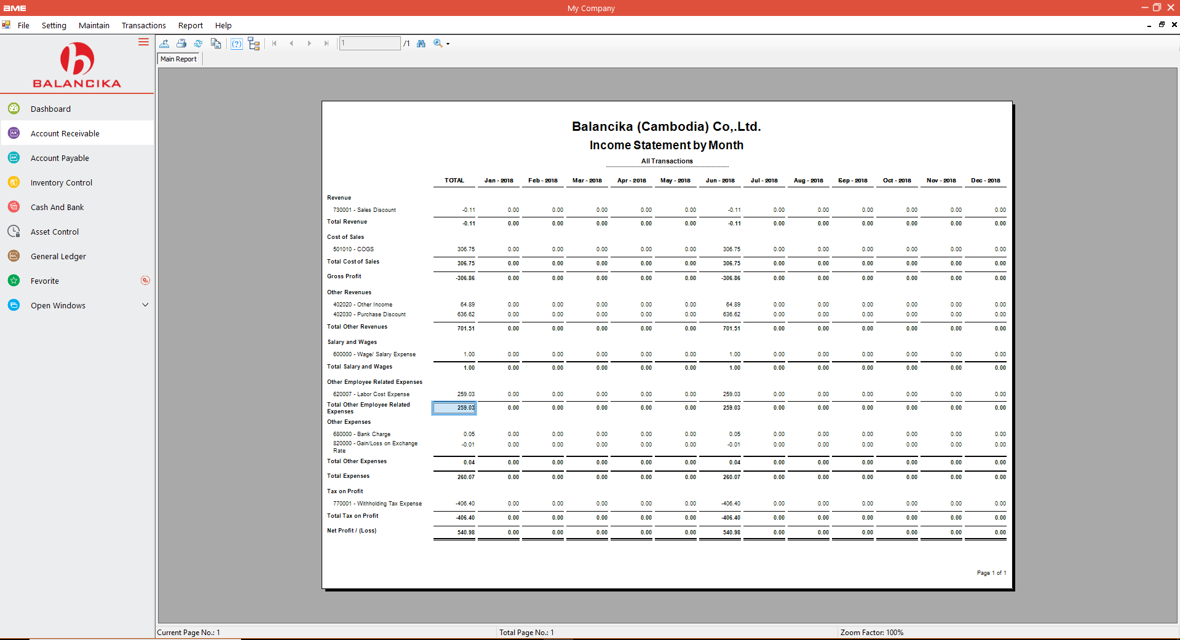Image resolution: width=1180 pixels, height=640 pixels.
Task: Find text with the binoculars icon
Action: (x=421, y=44)
